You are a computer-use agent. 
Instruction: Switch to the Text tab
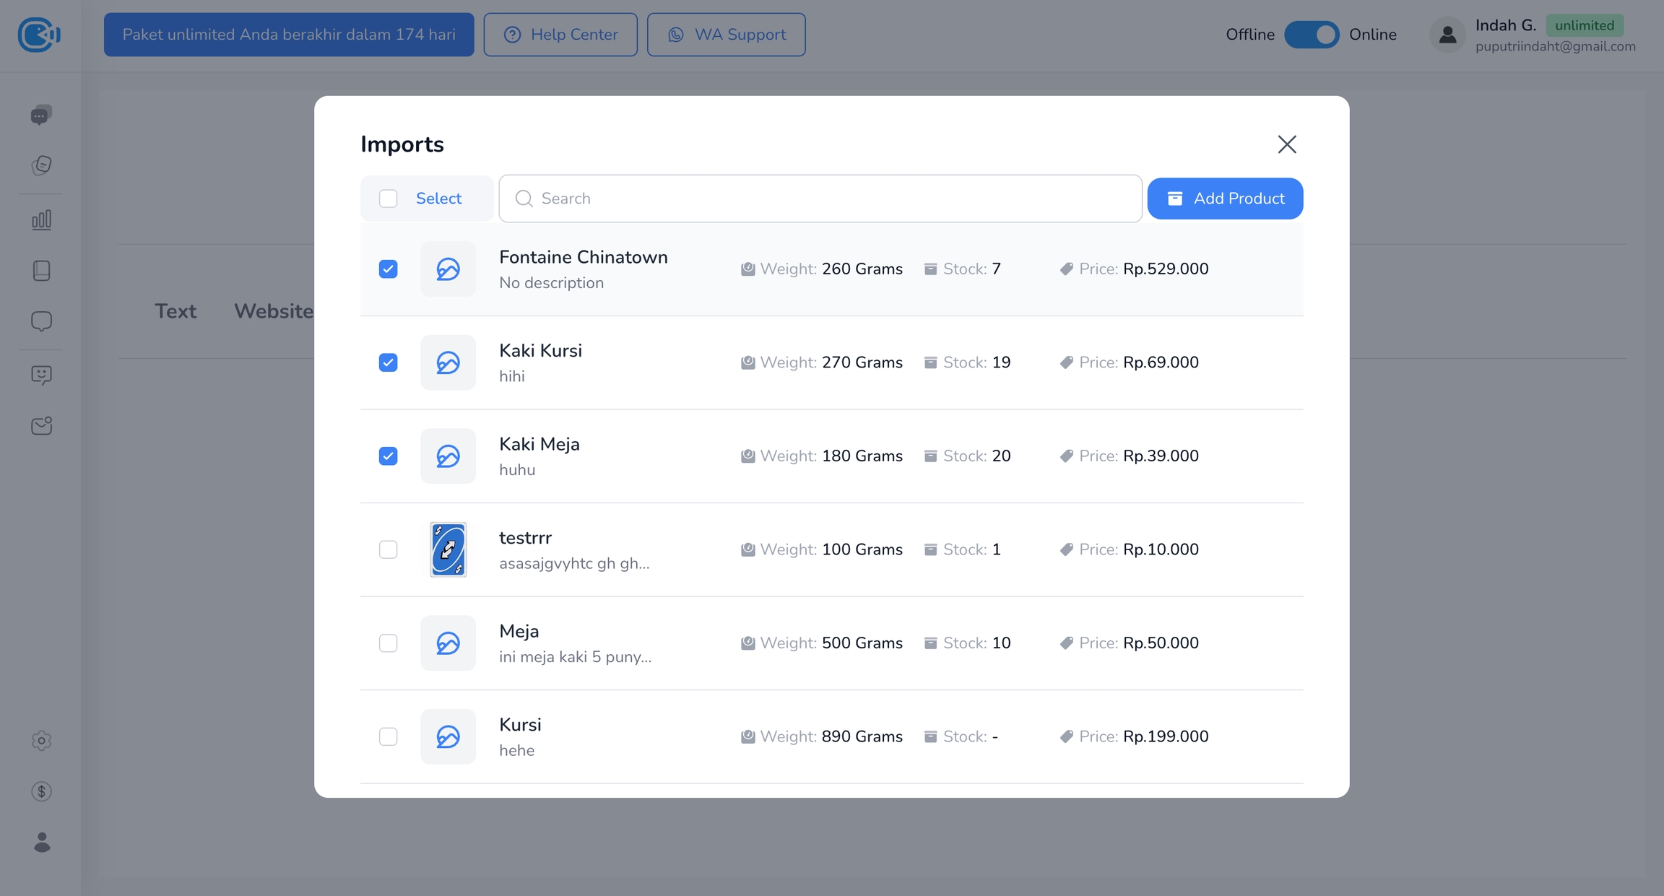point(175,311)
